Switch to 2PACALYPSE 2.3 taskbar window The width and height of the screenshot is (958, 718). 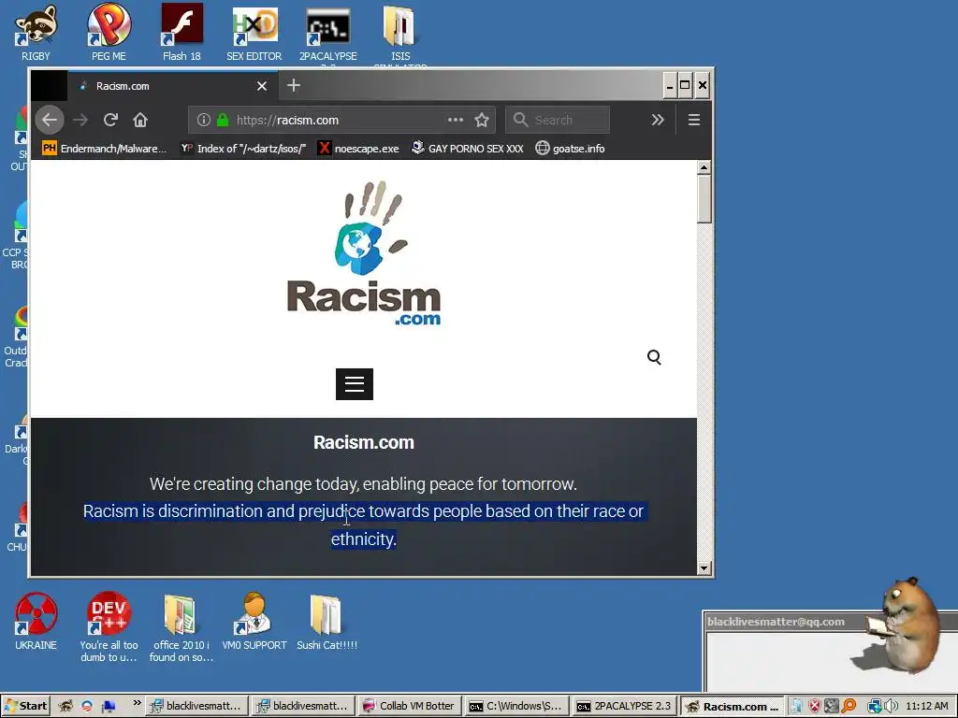click(623, 706)
